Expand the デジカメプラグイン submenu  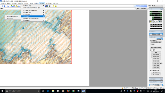[x=33, y=14]
